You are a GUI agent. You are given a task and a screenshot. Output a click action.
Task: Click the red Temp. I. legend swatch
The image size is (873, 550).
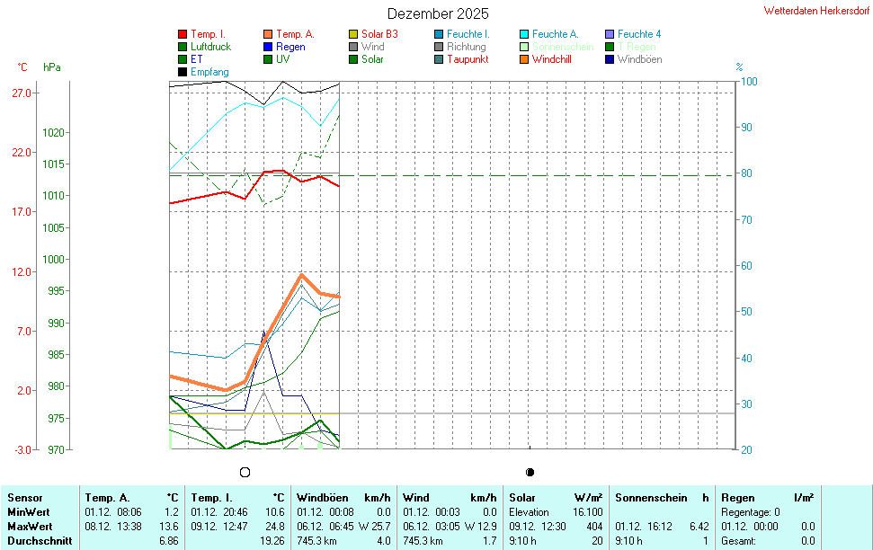click(x=183, y=34)
